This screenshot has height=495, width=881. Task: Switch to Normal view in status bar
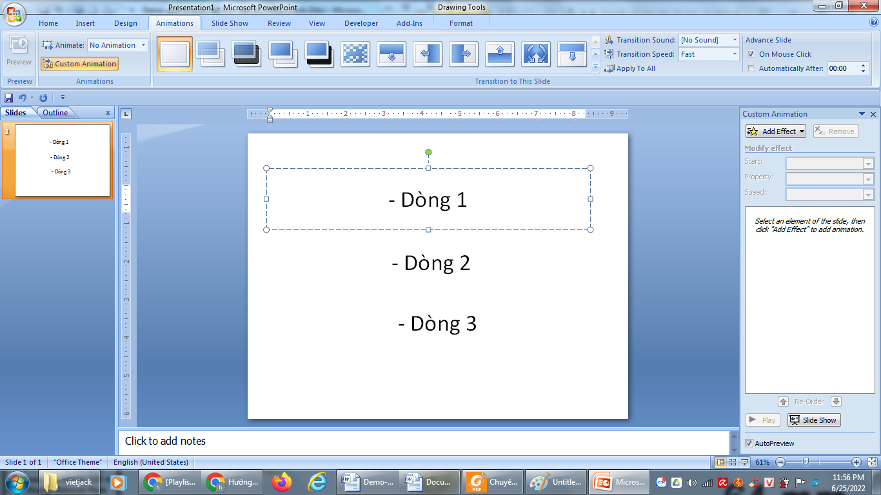[x=721, y=462]
